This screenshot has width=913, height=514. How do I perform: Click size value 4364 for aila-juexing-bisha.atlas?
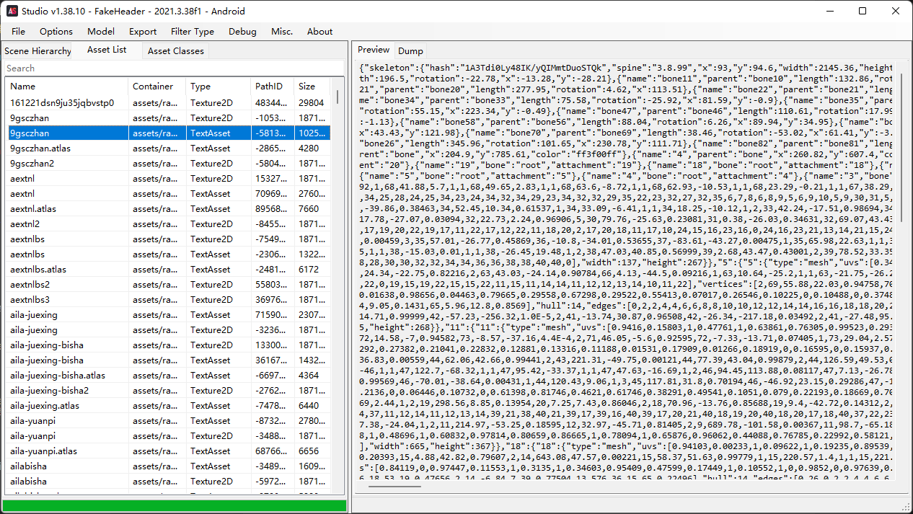(309, 376)
